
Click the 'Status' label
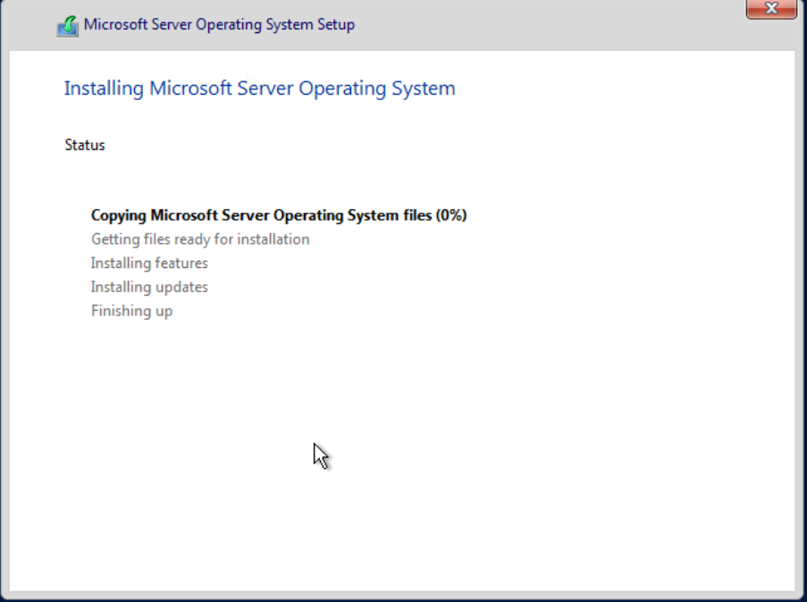click(85, 145)
